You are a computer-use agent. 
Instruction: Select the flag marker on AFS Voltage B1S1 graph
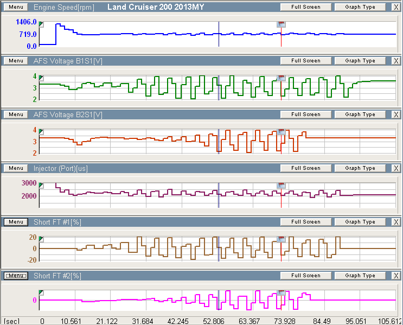(x=281, y=78)
